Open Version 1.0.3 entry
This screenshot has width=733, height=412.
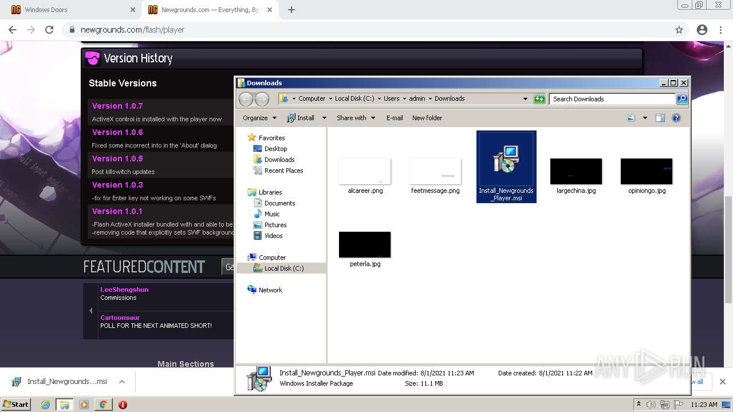pyautogui.click(x=117, y=185)
